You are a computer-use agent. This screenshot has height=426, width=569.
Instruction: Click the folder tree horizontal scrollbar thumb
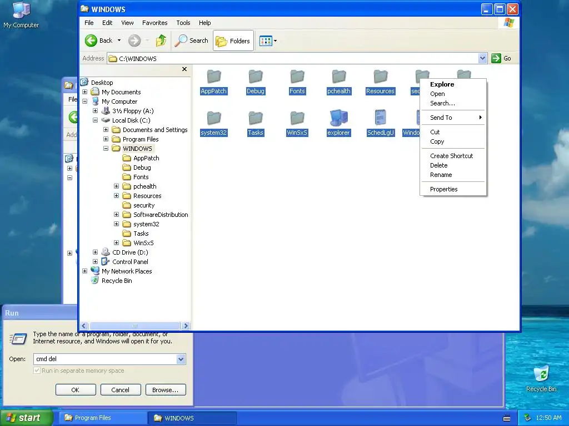click(134, 326)
